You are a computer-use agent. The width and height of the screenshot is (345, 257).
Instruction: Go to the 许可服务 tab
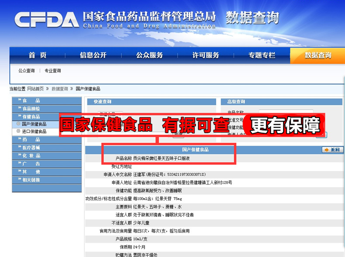(x=206, y=55)
